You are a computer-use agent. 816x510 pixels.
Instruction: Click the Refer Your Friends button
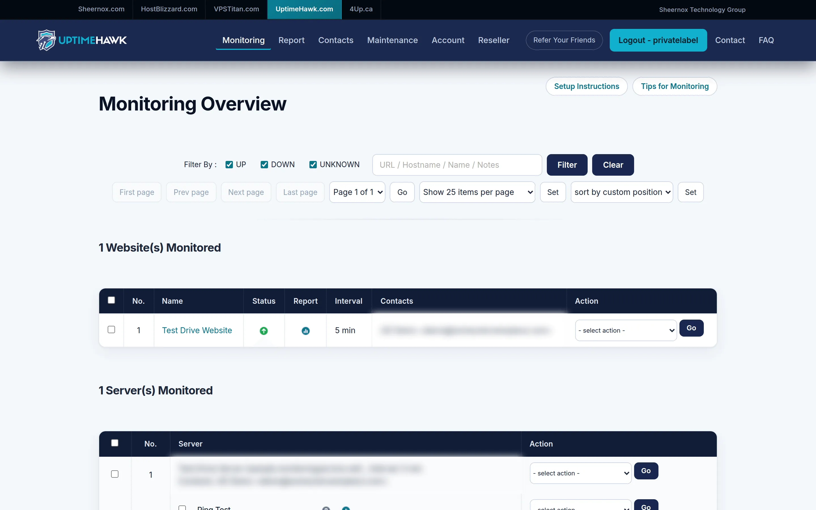tap(564, 40)
